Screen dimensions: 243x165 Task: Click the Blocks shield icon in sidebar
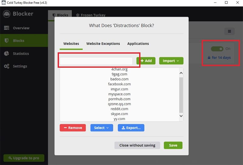7,41
